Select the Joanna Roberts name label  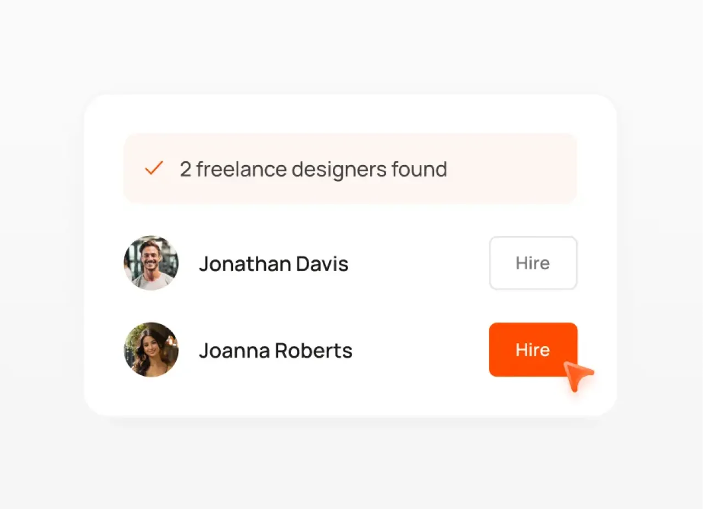[275, 350]
